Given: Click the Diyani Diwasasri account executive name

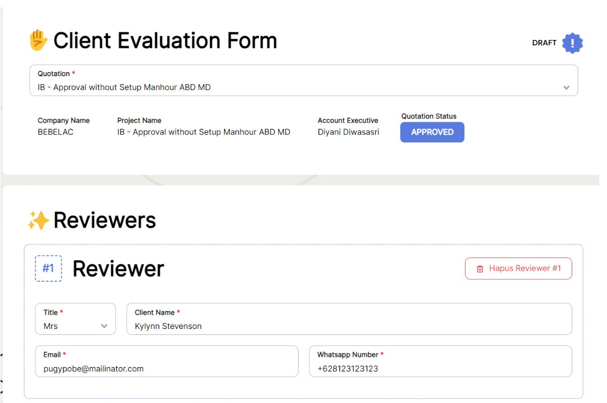Looking at the screenshot, I should pos(348,132).
